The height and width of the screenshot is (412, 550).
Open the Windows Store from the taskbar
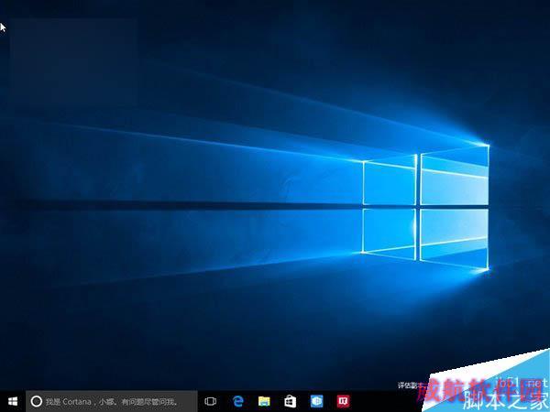[x=290, y=401]
